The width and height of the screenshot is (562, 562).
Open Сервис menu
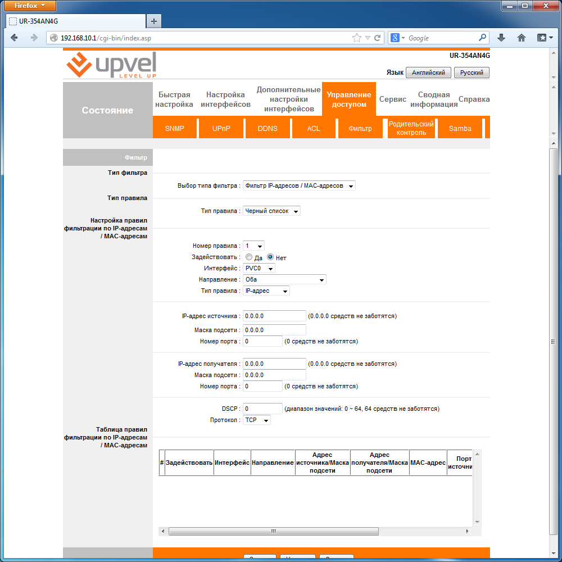[x=392, y=99]
